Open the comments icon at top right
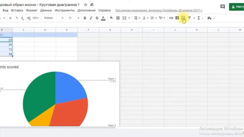Viewport: 244px width, 137px height. [223, 7]
